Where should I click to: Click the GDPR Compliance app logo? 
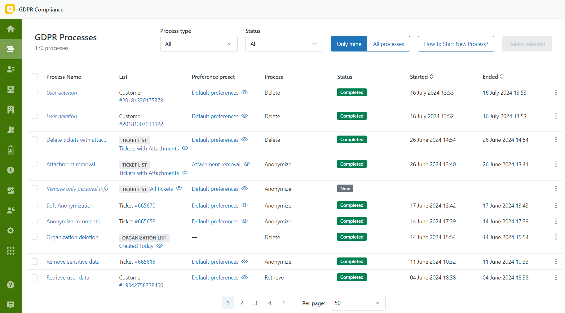(x=10, y=9)
